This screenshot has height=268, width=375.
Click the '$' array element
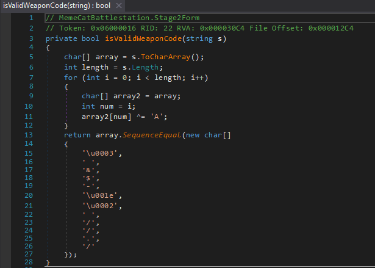[89, 178]
